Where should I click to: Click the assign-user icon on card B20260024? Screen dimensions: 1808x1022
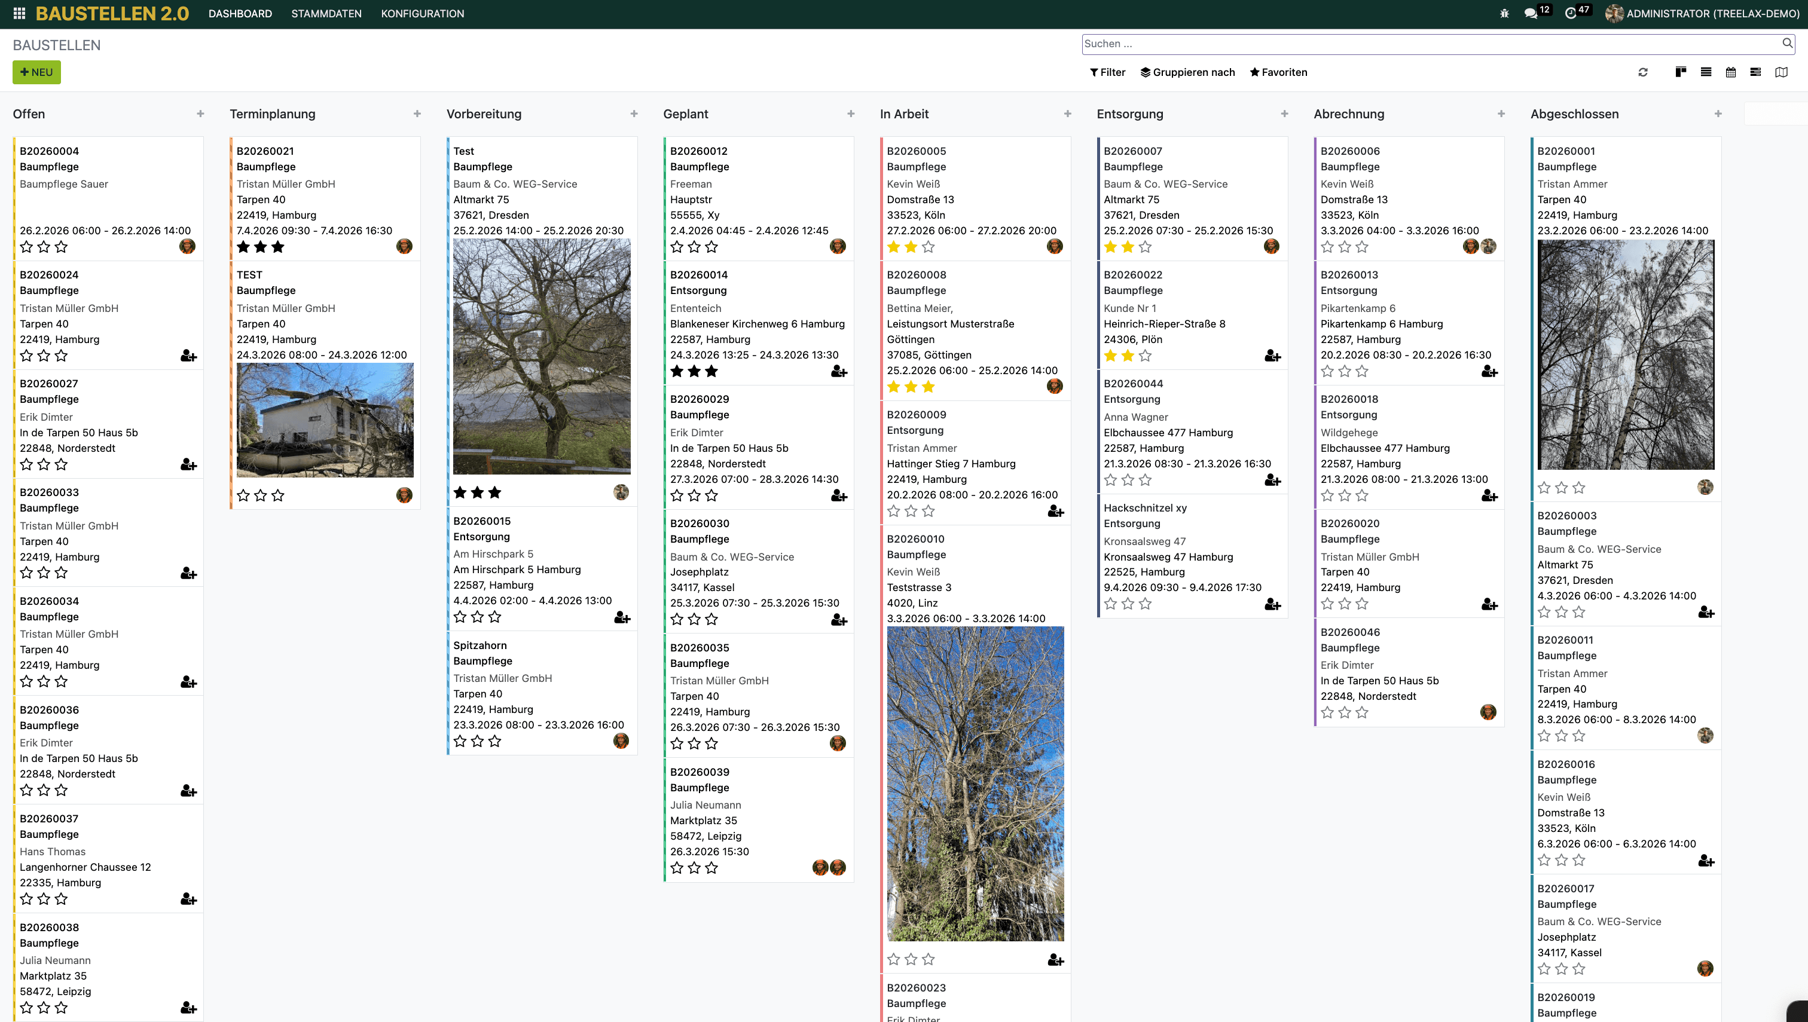(188, 356)
